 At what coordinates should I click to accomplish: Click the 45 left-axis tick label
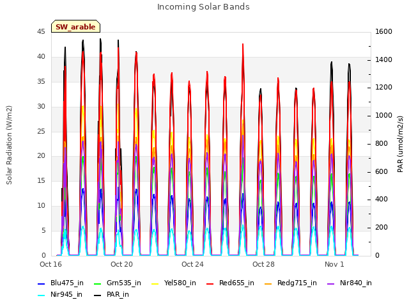point(41,32)
